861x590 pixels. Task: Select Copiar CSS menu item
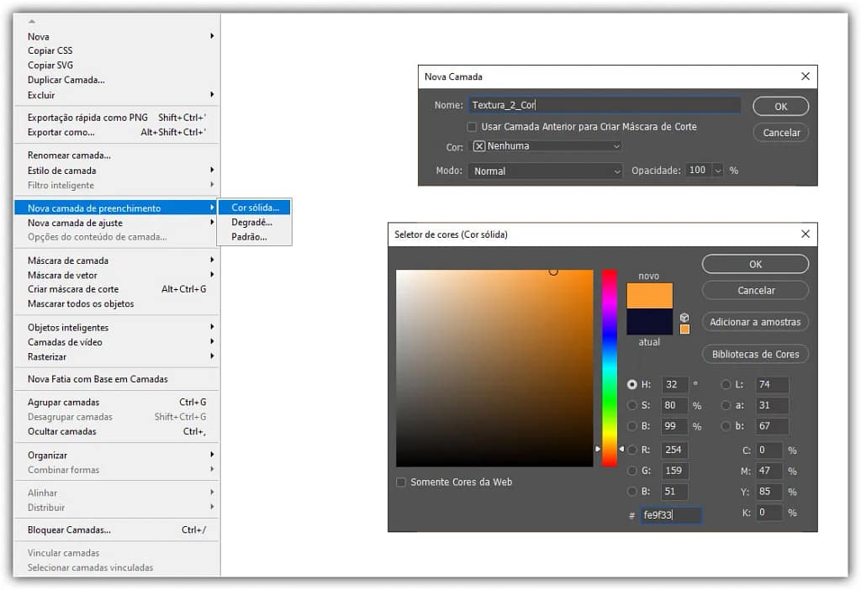(117, 50)
